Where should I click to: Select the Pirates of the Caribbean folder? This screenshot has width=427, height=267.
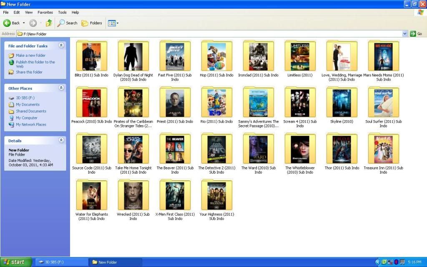click(x=133, y=107)
